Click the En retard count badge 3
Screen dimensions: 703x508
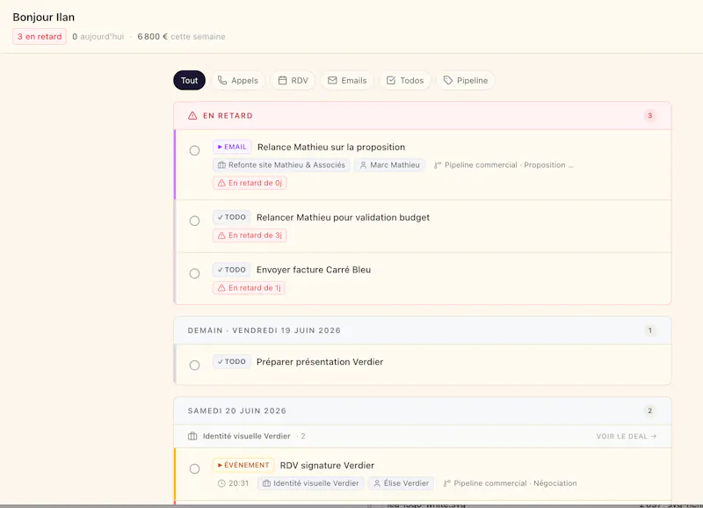pos(649,116)
